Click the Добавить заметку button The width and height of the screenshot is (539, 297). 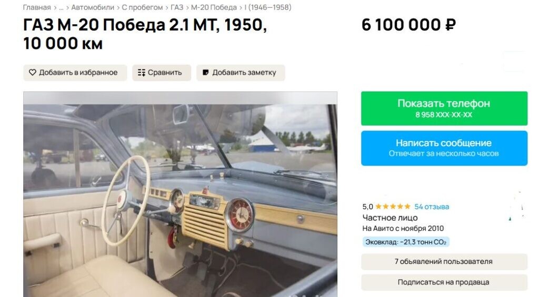(241, 73)
